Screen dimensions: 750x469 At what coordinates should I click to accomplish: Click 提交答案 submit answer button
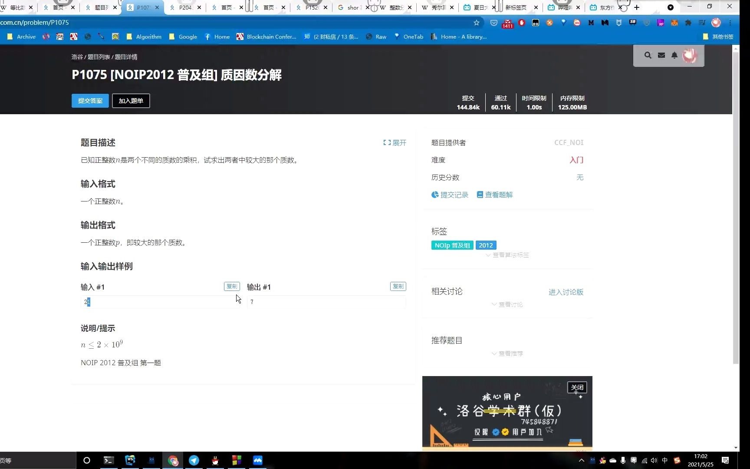(x=90, y=101)
